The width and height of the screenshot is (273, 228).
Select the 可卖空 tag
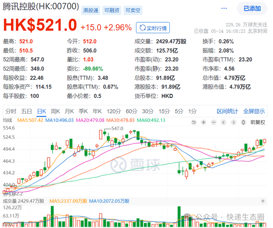tap(133, 10)
